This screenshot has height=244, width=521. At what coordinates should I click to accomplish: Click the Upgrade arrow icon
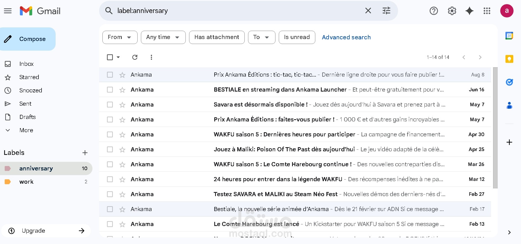[81, 231]
